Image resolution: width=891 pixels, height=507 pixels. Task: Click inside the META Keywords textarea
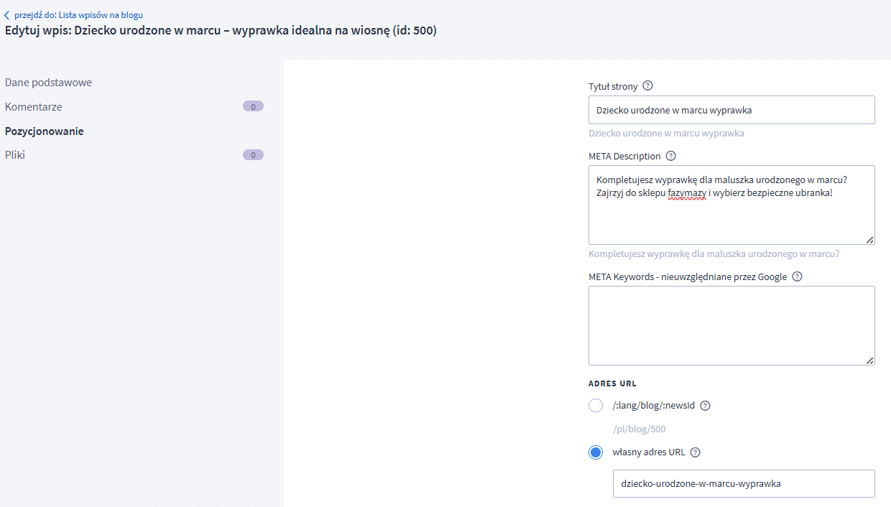pos(731,325)
